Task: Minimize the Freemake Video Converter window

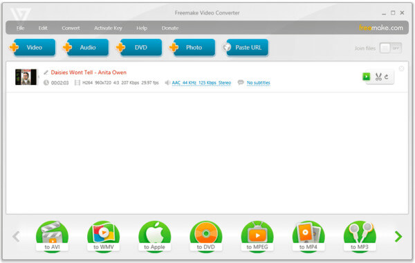Action: (384, 13)
